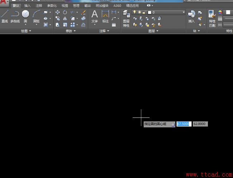
Task: Click the Text (文字) tool icon
Action: tap(95, 14)
